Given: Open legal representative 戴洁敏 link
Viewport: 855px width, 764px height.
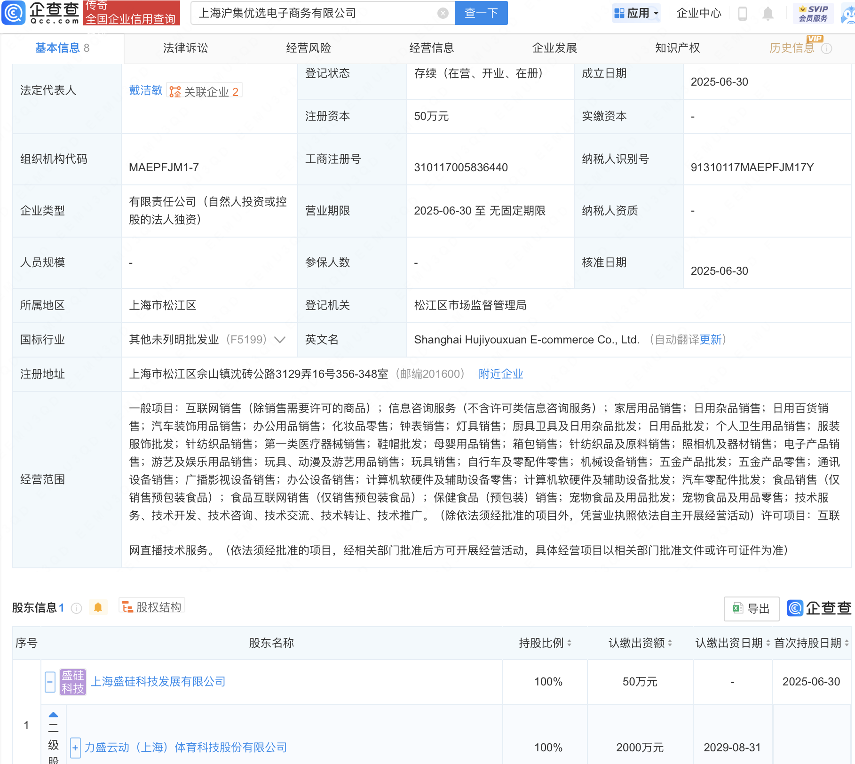Looking at the screenshot, I should pyautogui.click(x=146, y=90).
